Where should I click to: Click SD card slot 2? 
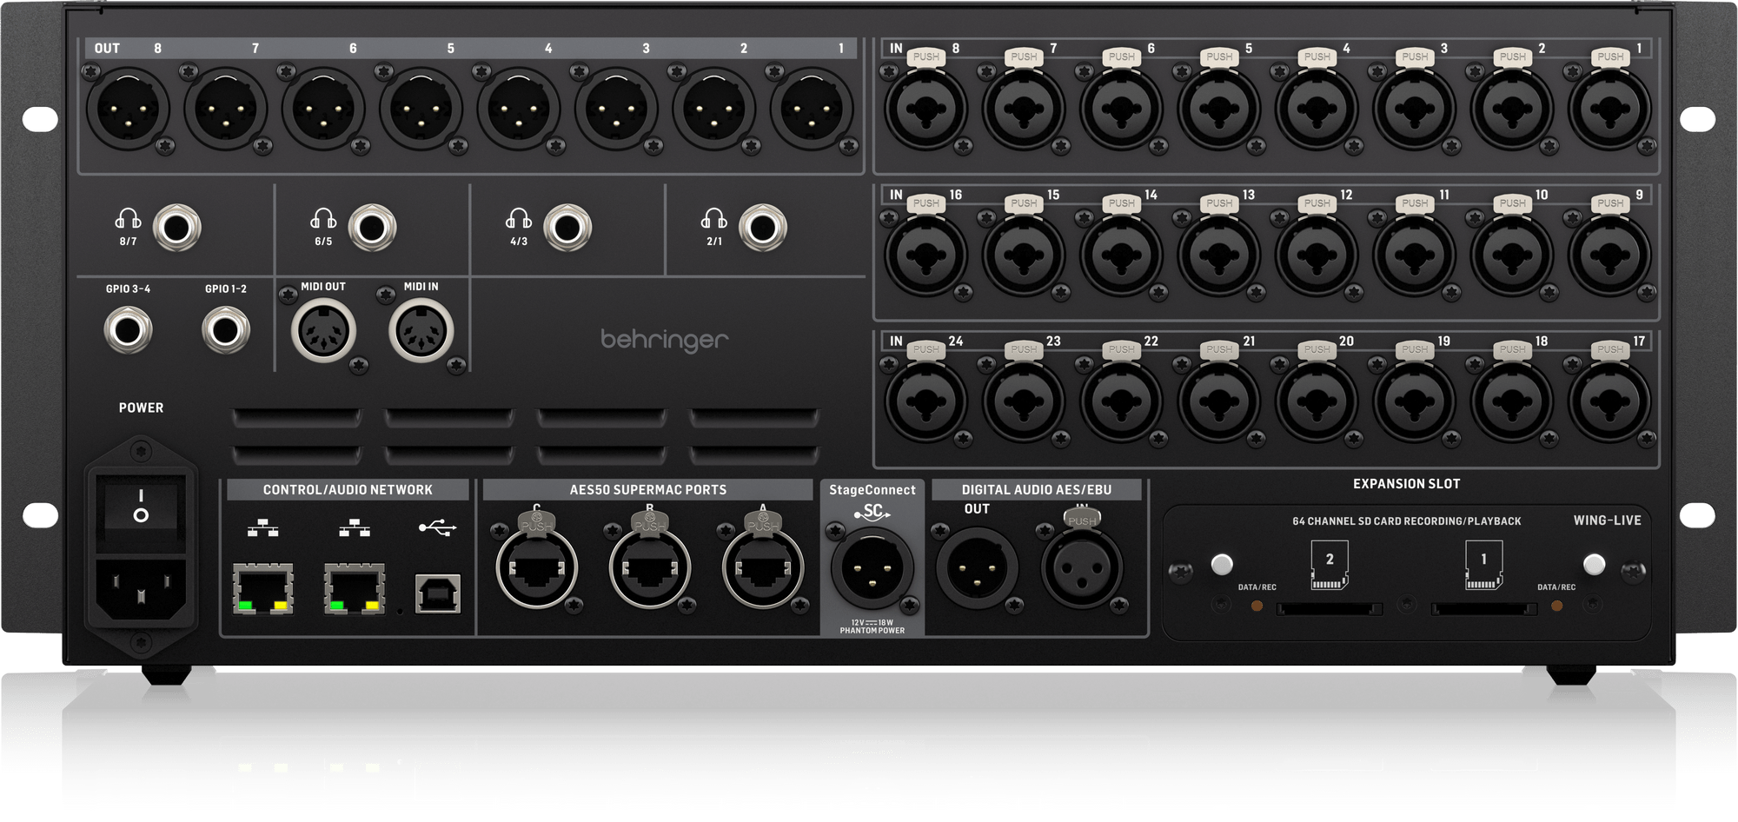coord(1329,610)
